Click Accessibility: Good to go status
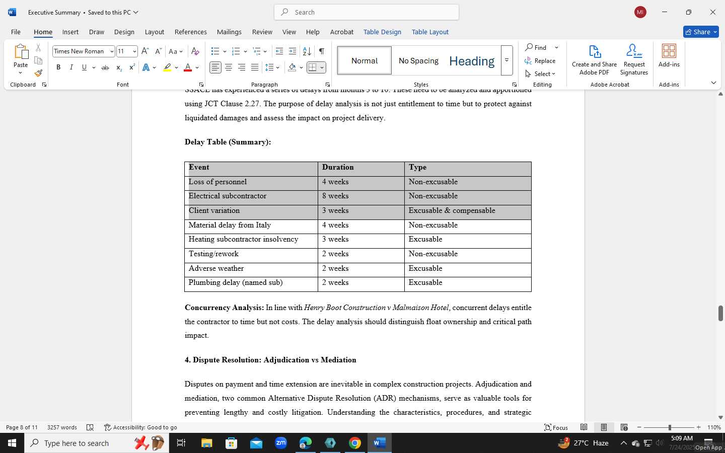The height and width of the screenshot is (453, 725). 140,427
